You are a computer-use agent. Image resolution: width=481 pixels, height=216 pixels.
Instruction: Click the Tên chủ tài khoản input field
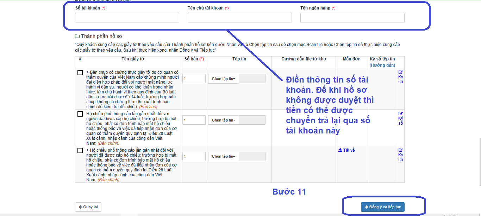[x=240, y=18]
